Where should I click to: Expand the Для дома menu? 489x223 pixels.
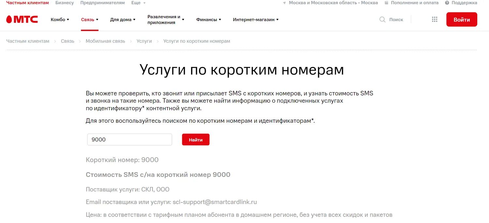point(123,20)
